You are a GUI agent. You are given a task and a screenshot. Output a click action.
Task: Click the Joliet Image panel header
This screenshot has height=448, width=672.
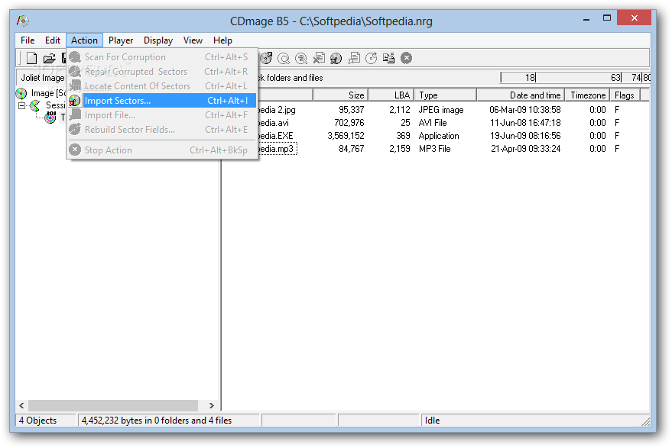point(42,77)
